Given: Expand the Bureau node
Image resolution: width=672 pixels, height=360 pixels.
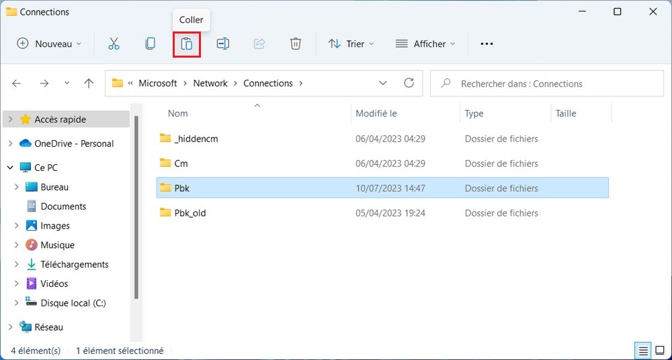Looking at the screenshot, I should (16, 187).
